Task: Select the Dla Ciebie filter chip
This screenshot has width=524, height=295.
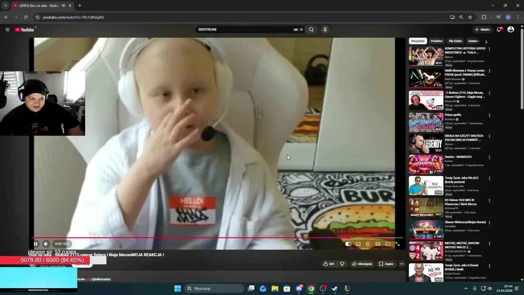Action: (x=455, y=41)
